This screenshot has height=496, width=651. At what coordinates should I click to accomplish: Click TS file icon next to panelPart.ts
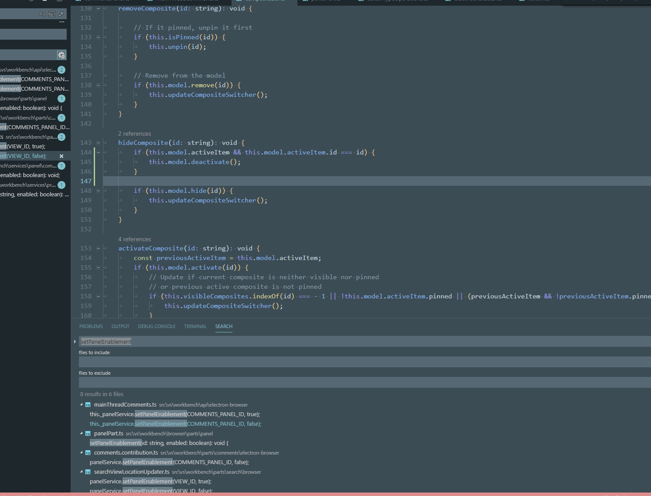[x=88, y=434]
